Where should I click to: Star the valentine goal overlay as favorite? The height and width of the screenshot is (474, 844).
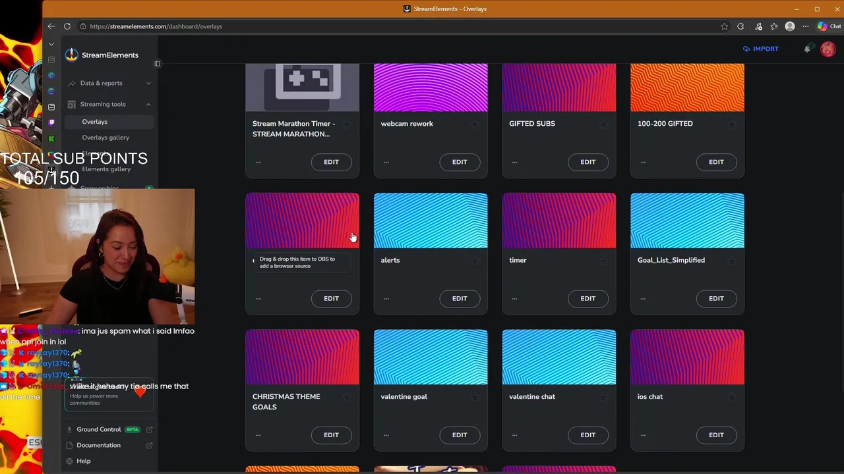click(475, 397)
